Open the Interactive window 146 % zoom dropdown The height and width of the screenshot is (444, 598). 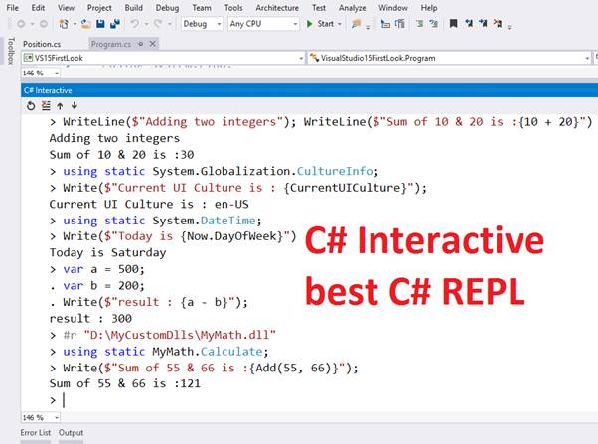(x=41, y=418)
